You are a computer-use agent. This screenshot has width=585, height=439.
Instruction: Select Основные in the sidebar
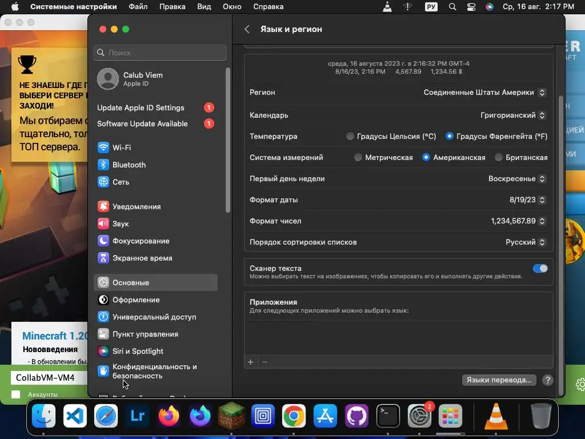[x=155, y=282]
